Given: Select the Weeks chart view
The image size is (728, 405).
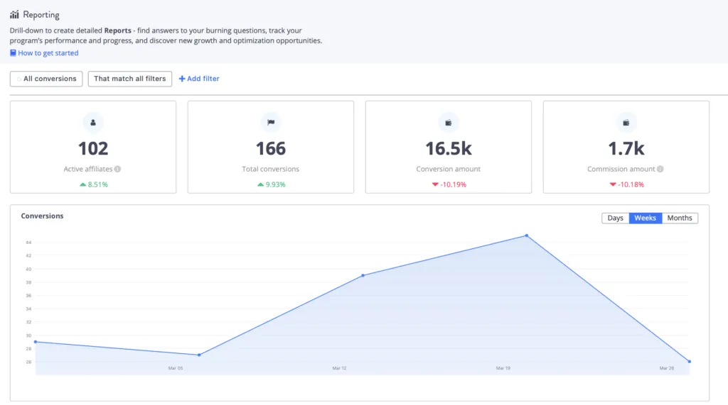Looking at the screenshot, I should (x=646, y=218).
